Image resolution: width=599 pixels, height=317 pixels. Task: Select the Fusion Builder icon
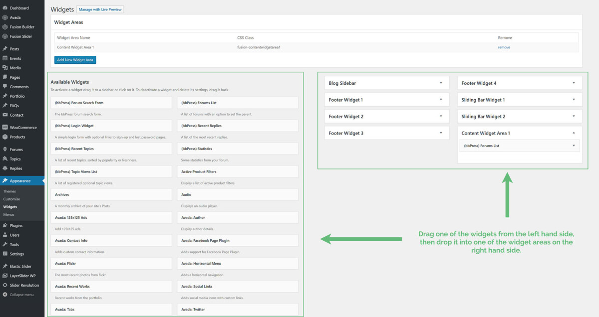click(5, 26)
